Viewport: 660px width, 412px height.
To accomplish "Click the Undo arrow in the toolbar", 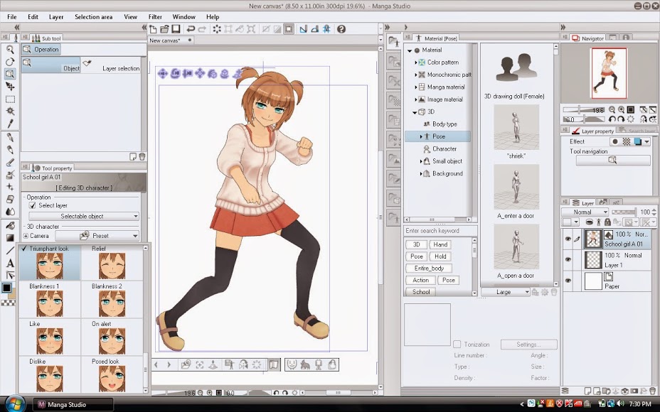I will pos(190,29).
